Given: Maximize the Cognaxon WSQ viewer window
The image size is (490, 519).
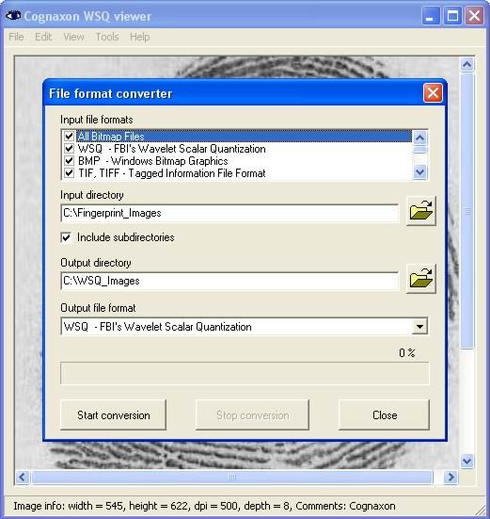Looking at the screenshot, I should (x=452, y=16).
